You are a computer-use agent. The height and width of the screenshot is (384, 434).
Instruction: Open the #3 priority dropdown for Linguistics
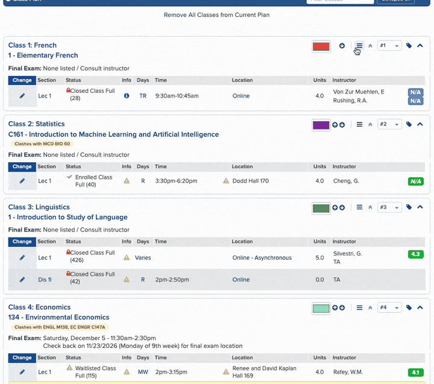point(389,207)
